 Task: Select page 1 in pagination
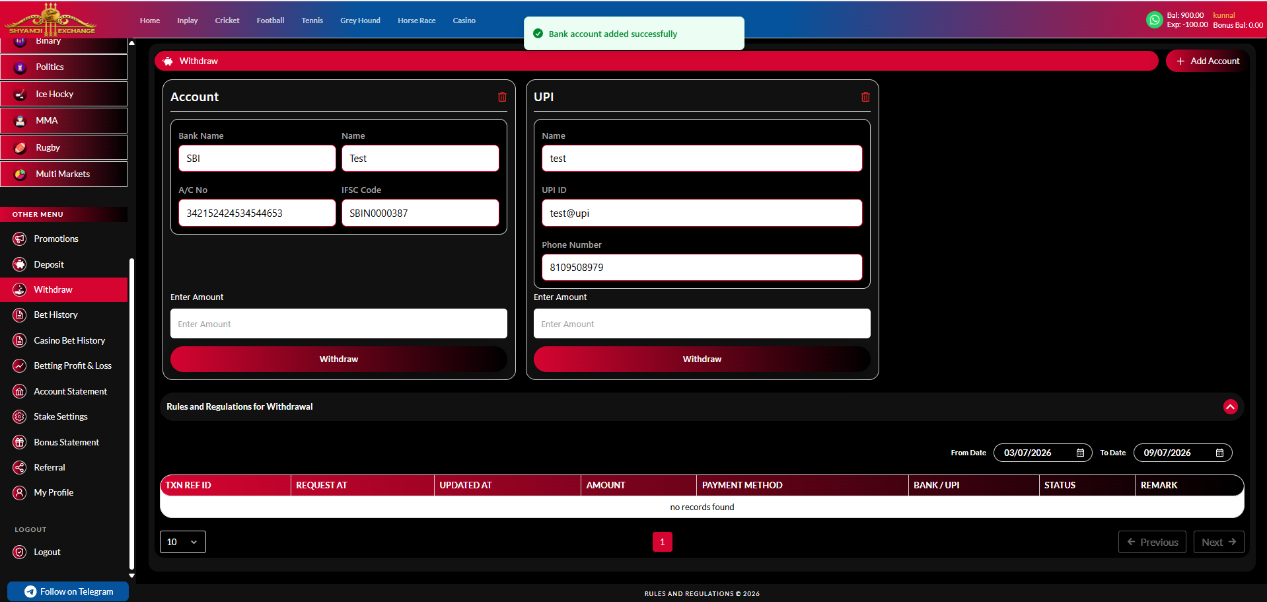click(662, 542)
